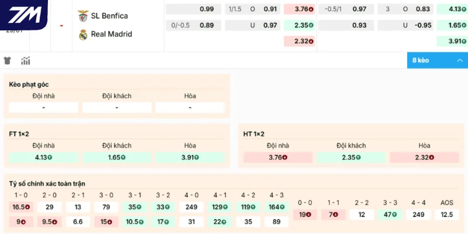Choose FT 1×2 draw odds 3.91
The width and height of the screenshot is (468, 234).
point(190,157)
